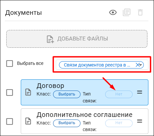Screen dimensions: 154x136
Task: Tick the checkbox next to Дополнительное соглашение
Action: [10, 122]
